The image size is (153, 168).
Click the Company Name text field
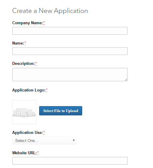[x=70, y=31]
